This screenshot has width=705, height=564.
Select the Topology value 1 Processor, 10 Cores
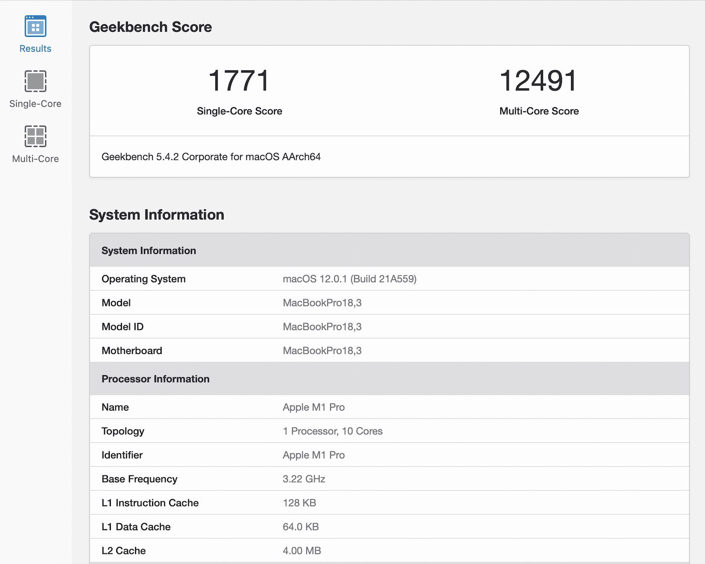pyautogui.click(x=332, y=431)
